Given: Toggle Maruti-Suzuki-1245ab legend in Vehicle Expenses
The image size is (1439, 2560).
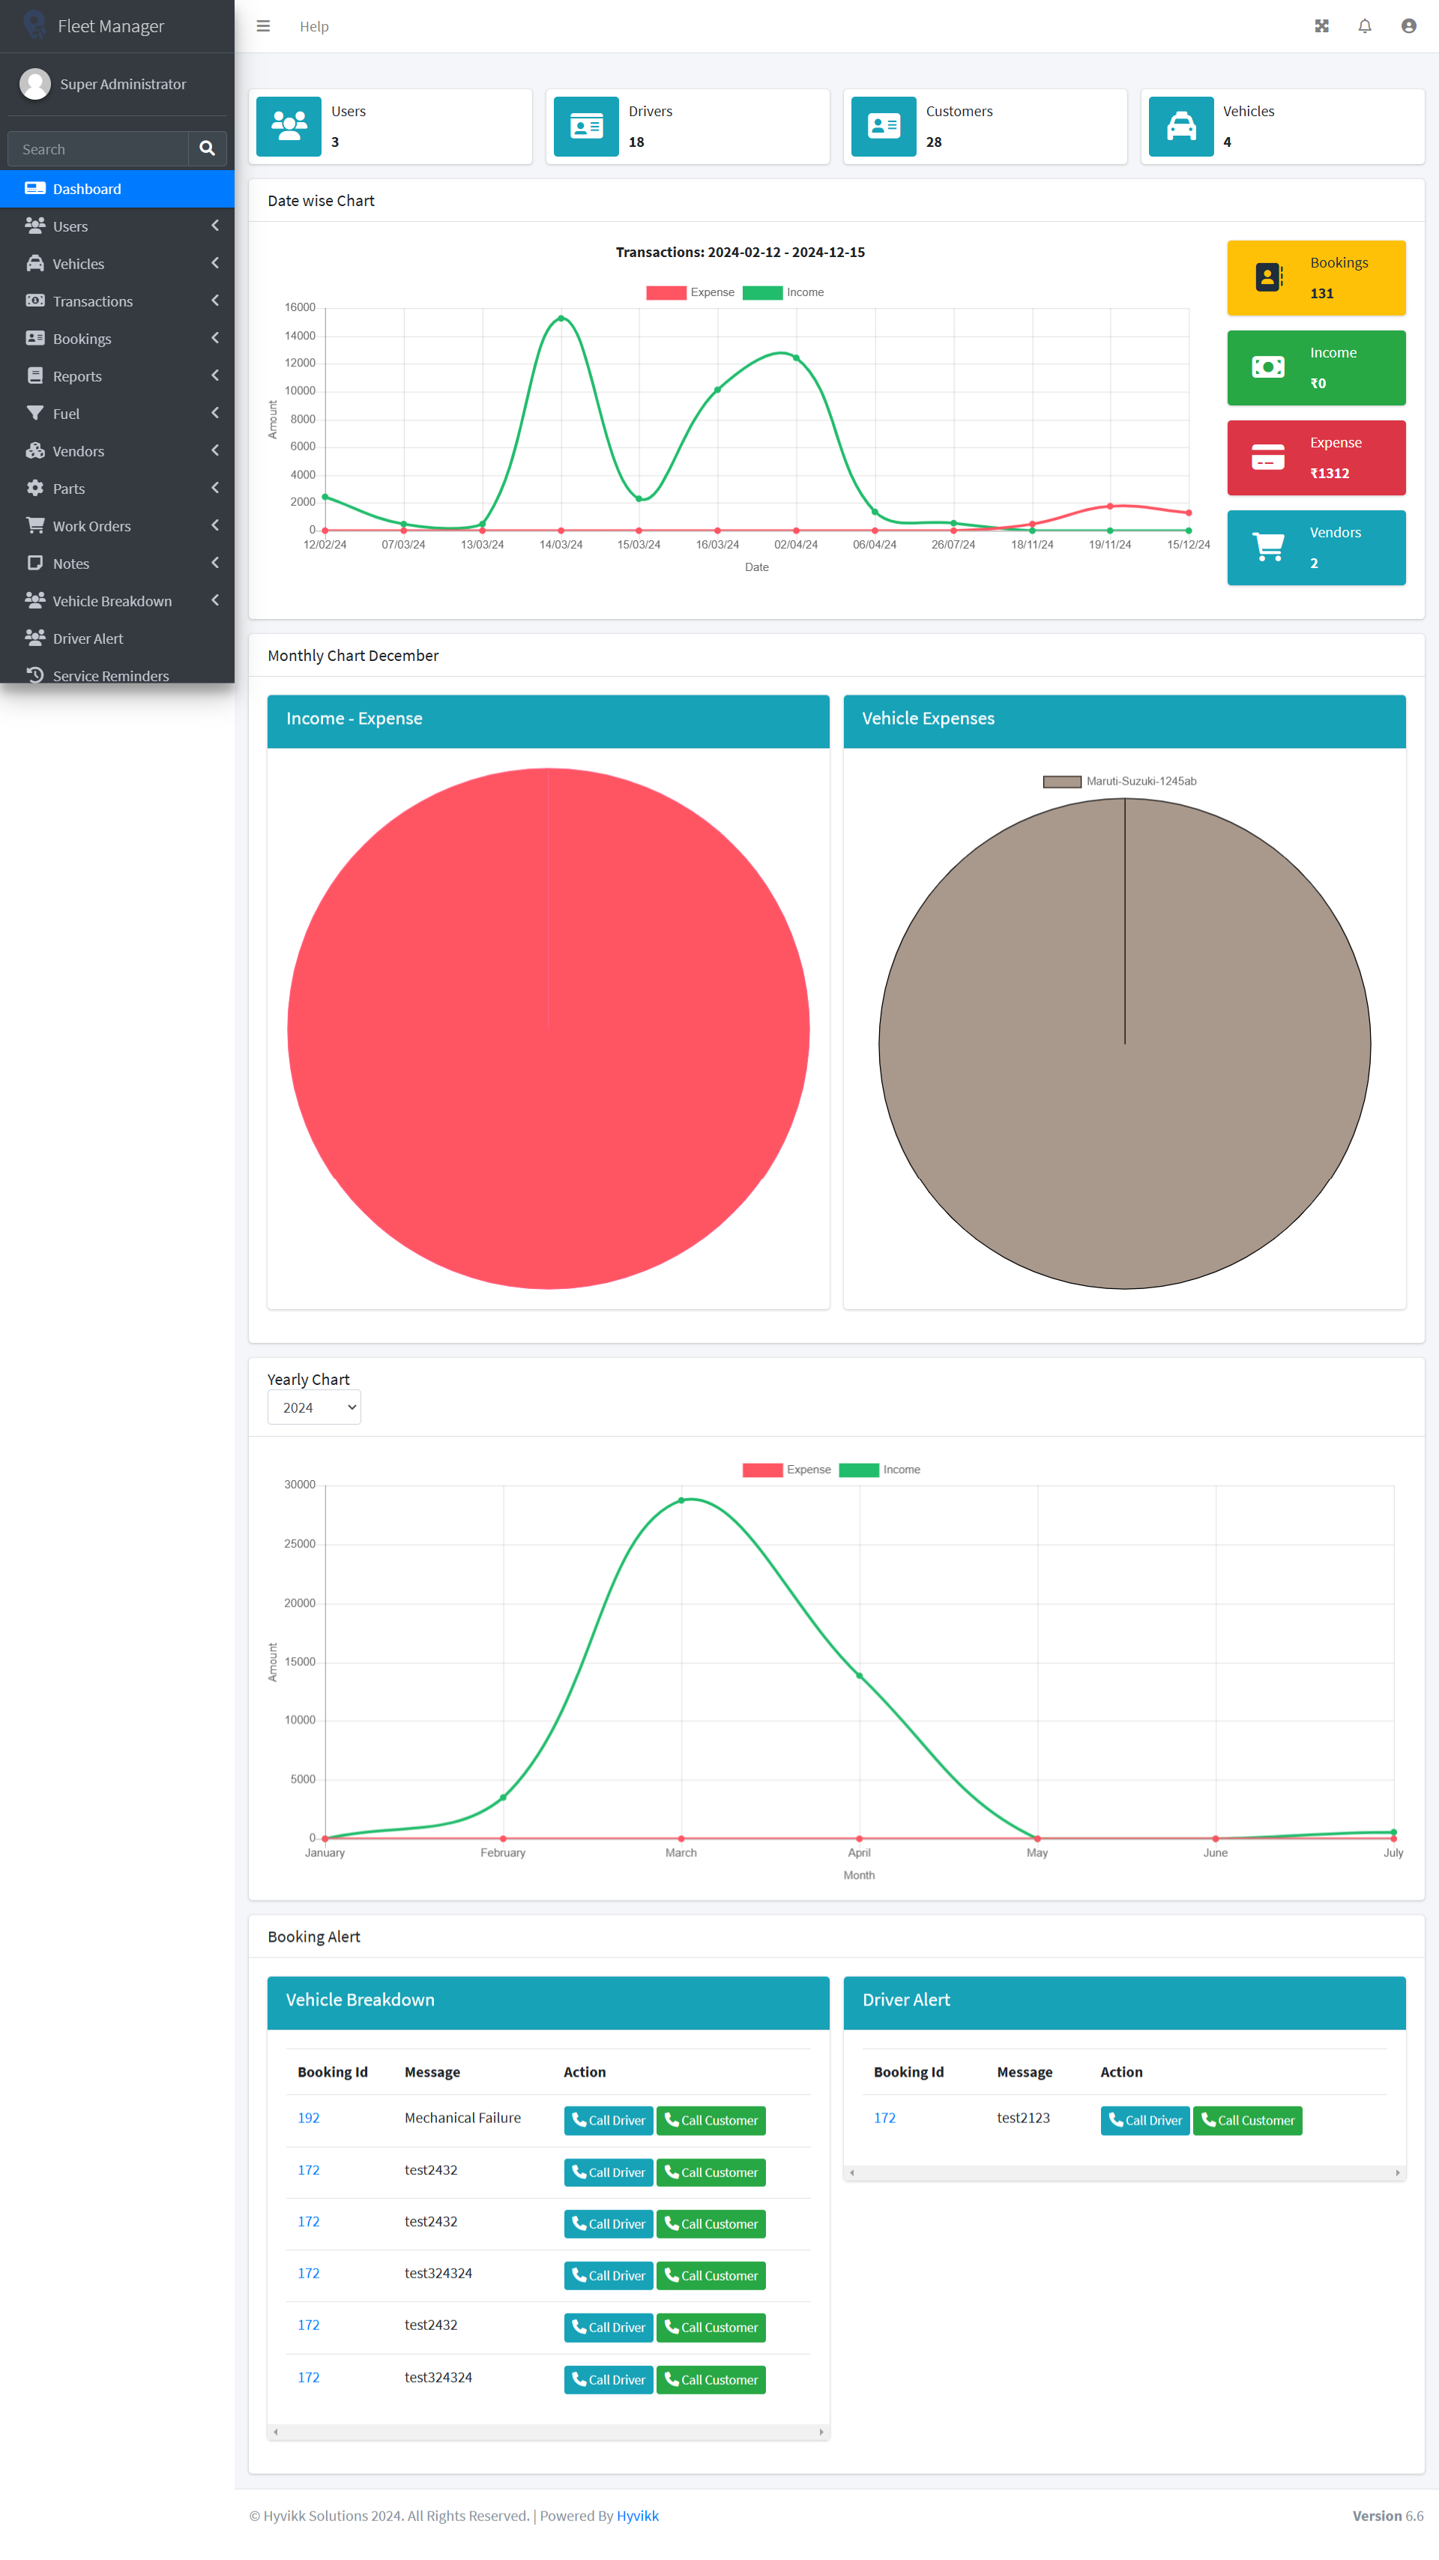Looking at the screenshot, I should [1120, 781].
